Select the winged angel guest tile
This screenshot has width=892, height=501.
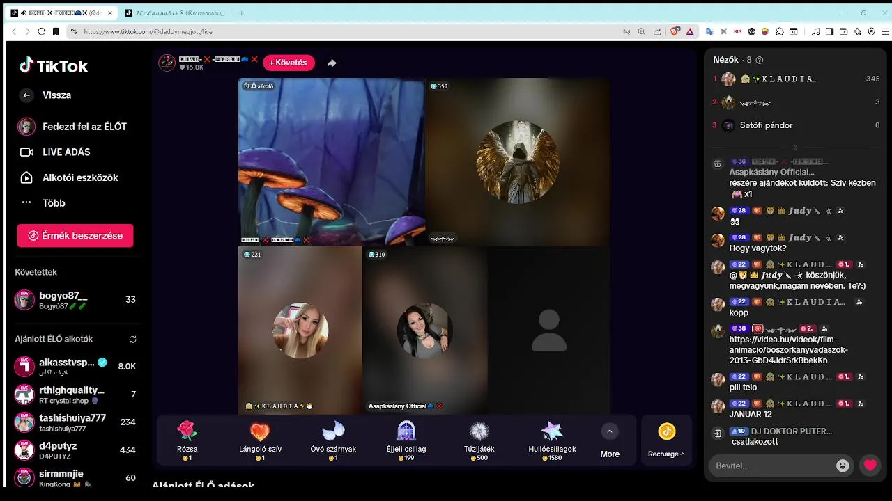[x=518, y=162]
